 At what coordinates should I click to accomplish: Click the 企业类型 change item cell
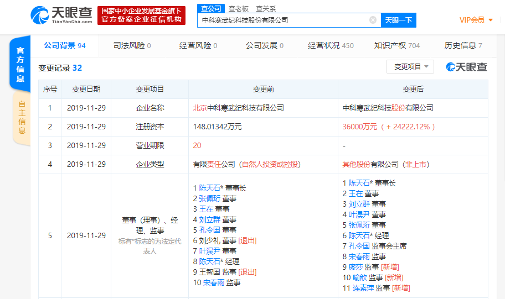[x=150, y=165]
